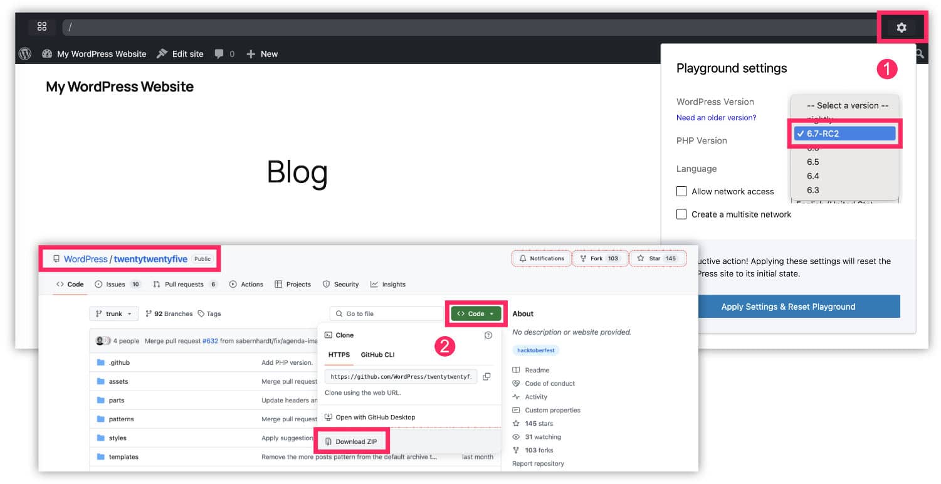This screenshot has width=941, height=484.
Task: Click the WordPress logo in admin bar
Action: [x=25, y=54]
